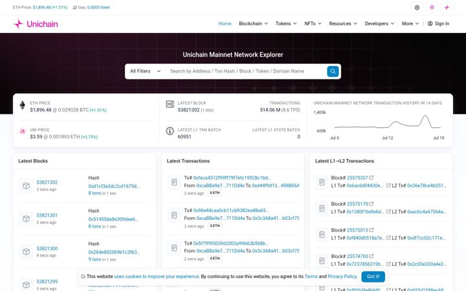Open block 53821301
Screen dimensions: 466x291
47,215
